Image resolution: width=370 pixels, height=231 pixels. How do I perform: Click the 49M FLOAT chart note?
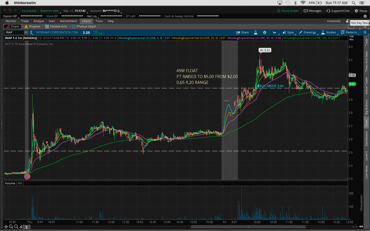tap(187, 71)
